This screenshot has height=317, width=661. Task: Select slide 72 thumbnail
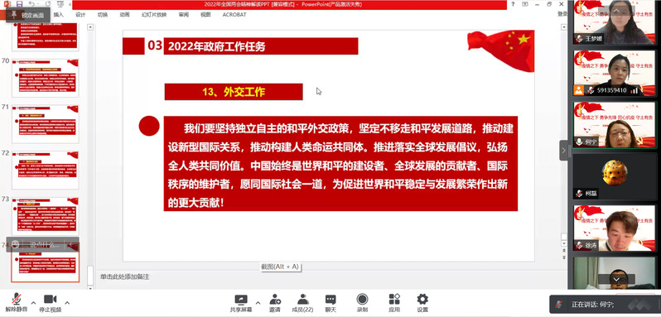45,170
